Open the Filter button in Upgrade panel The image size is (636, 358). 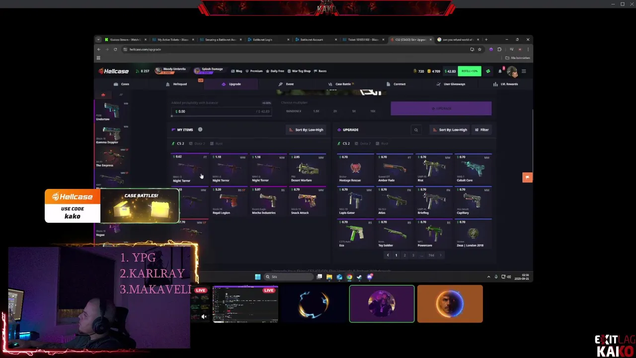482,130
